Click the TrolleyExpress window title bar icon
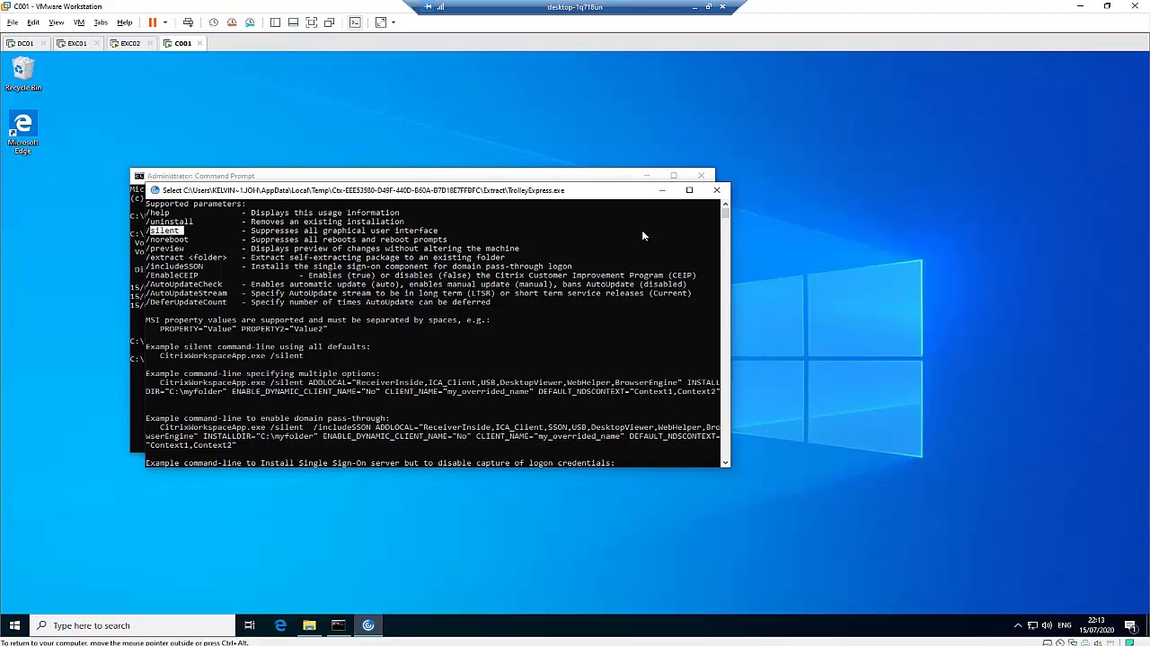The width and height of the screenshot is (1150, 646). pyautogui.click(x=155, y=190)
